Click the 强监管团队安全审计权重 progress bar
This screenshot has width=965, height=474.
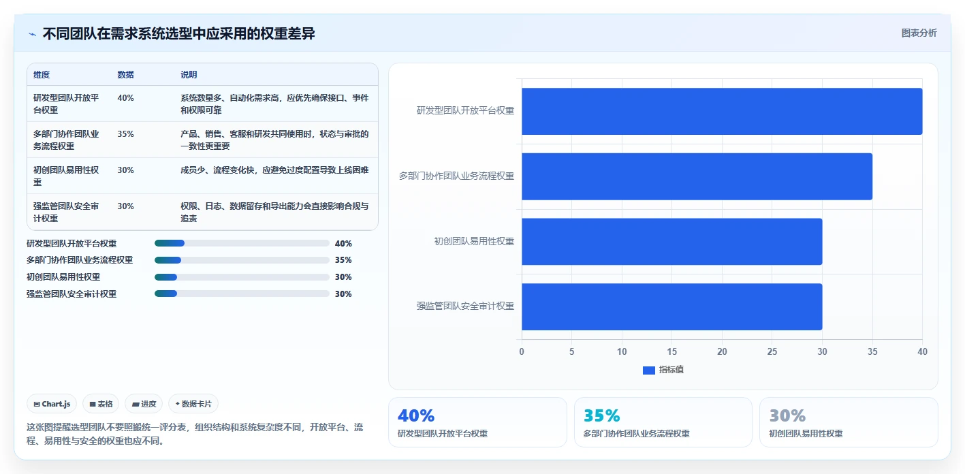(x=242, y=294)
